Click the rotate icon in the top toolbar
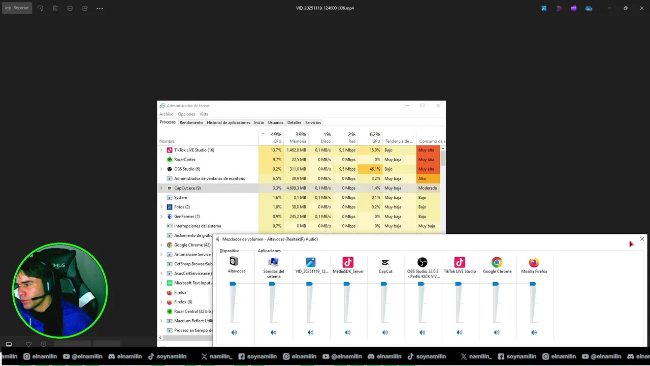This screenshot has height=366, width=650. point(41,8)
